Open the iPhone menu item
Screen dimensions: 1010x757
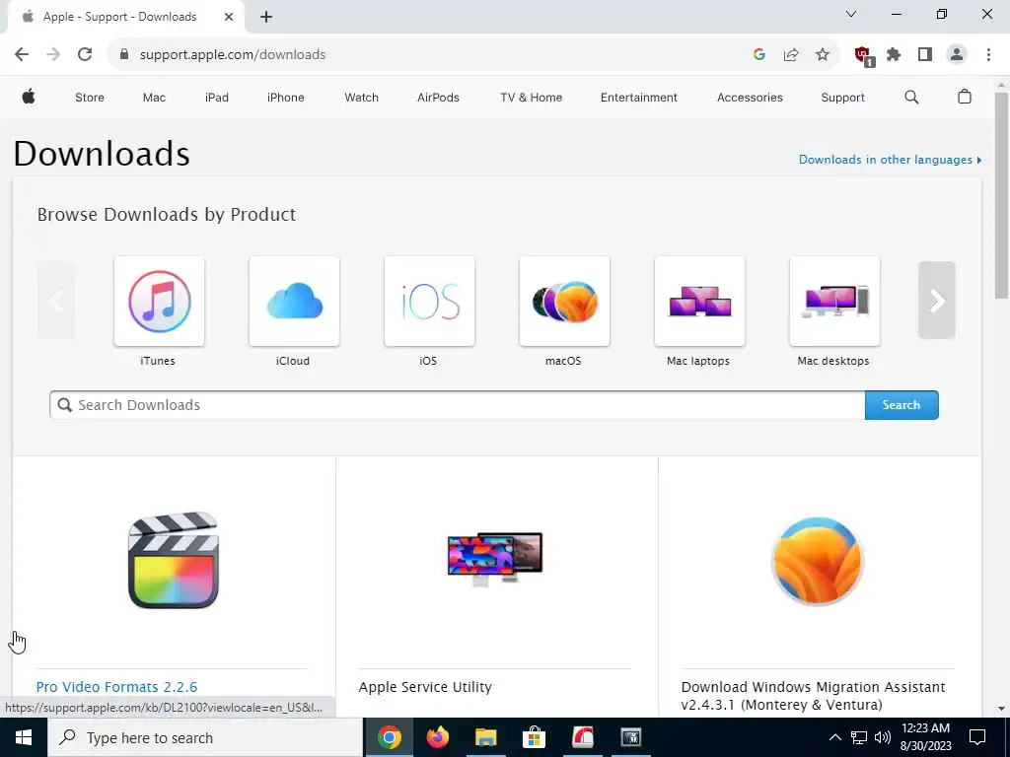click(x=285, y=98)
